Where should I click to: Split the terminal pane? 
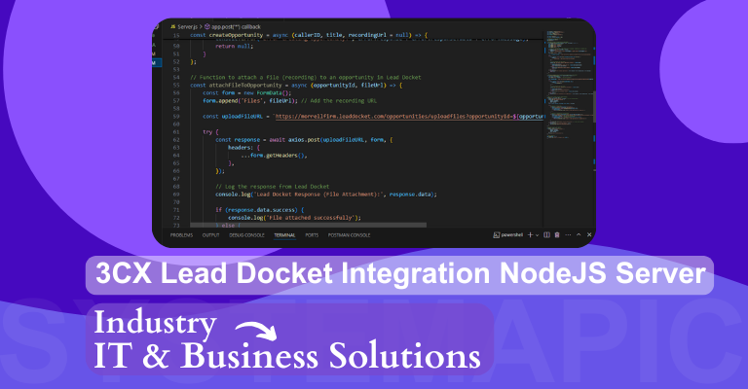(546, 234)
